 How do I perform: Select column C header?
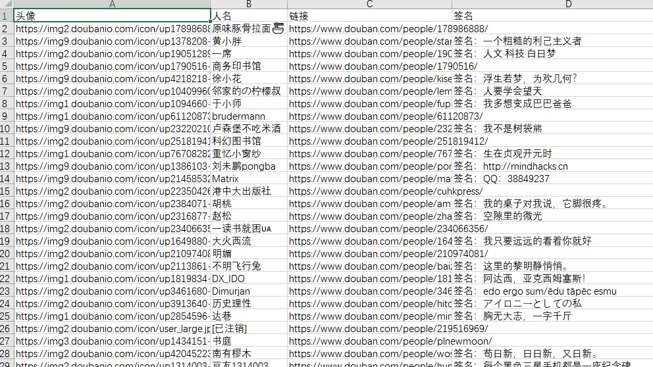[369, 4]
